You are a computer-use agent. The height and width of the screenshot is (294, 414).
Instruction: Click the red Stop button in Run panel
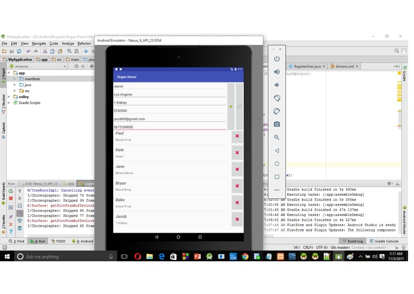pos(11,198)
